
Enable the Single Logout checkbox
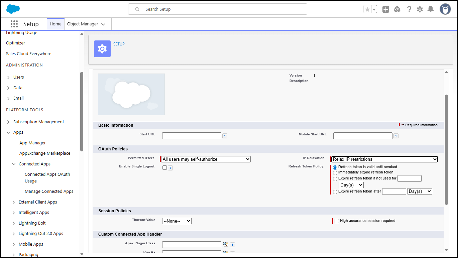164,168
